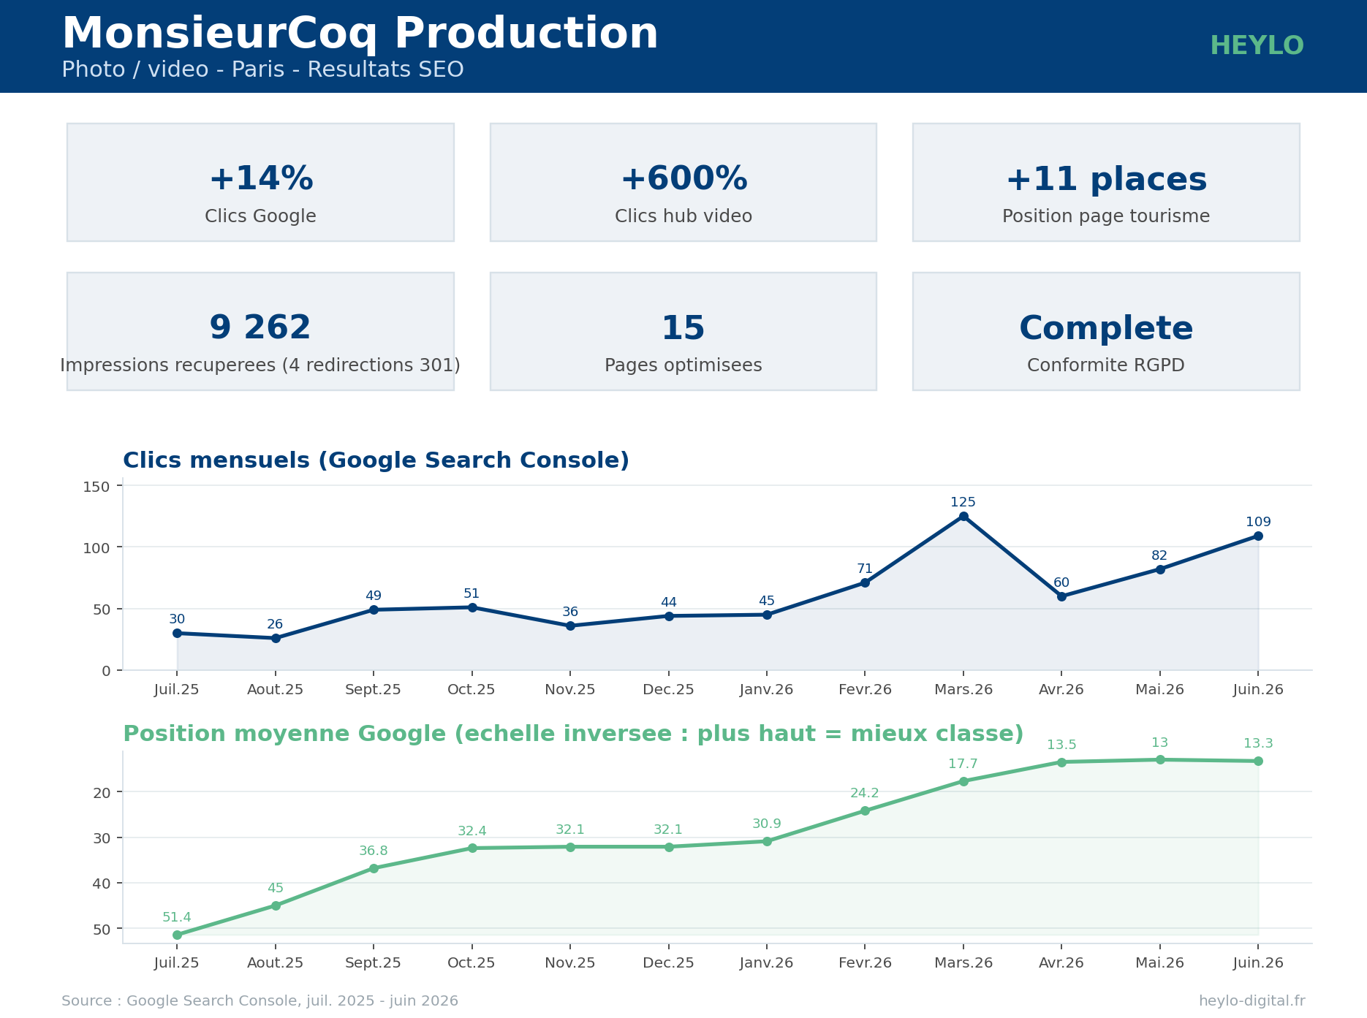Click the Oct.25 position point at 32.4
The height and width of the screenshot is (1018, 1367).
[x=472, y=848]
